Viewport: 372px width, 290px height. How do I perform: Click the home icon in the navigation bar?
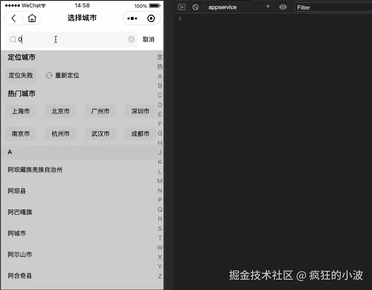[32, 18]
